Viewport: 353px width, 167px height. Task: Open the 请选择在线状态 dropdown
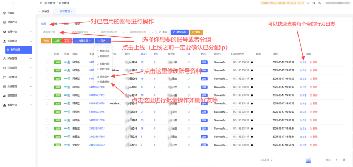coord(113,32)
